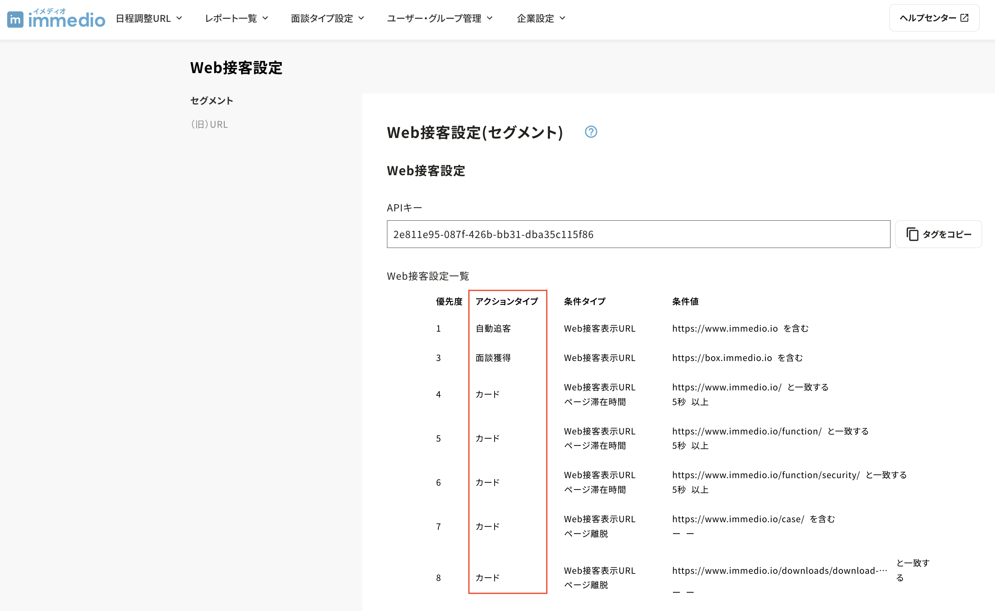Click external link icon in ヘルプセンター
This screenshot has width=995, height=611.
(964, 18)
